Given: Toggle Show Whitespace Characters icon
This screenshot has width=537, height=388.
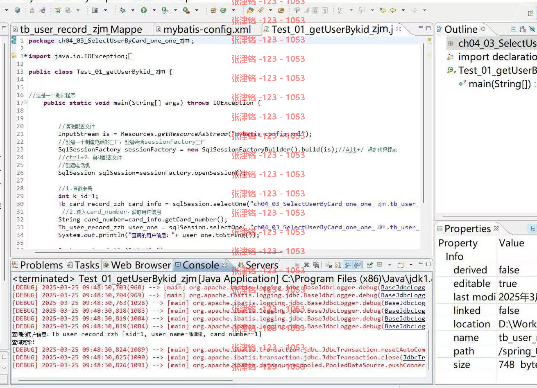Looking at the screenshot, I should tap(325, 10).
